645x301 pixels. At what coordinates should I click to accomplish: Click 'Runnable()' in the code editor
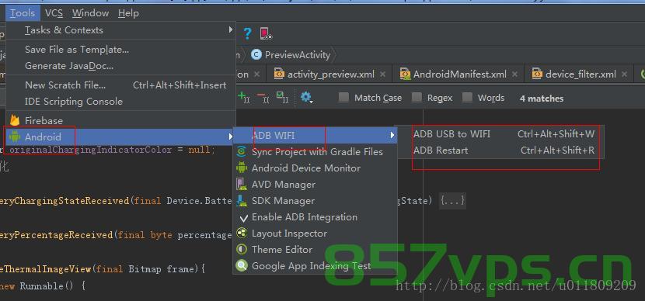[47, 285]
